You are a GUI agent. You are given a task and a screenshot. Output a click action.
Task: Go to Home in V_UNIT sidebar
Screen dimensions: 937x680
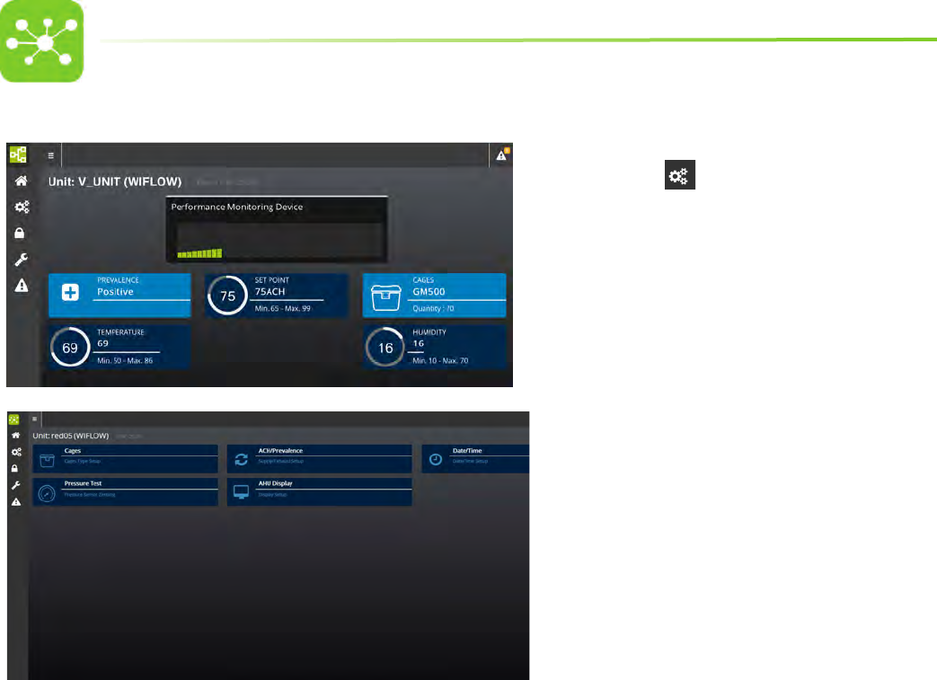22,181
